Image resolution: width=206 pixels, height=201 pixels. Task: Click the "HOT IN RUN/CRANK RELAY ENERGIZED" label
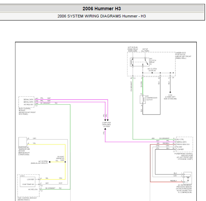click(133, 49)
